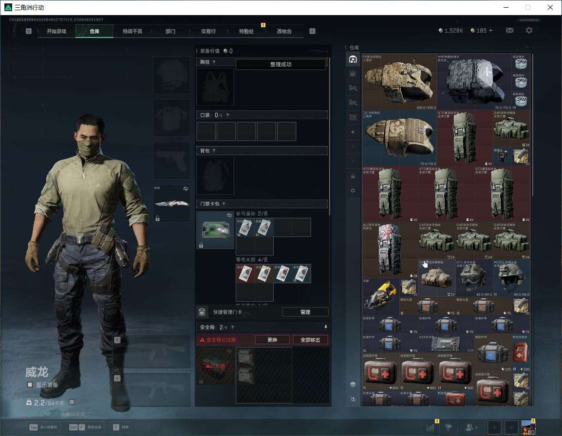Click the Ctrl F shortcut button
This screenshot has height=436, width=562.
point(85,427)
